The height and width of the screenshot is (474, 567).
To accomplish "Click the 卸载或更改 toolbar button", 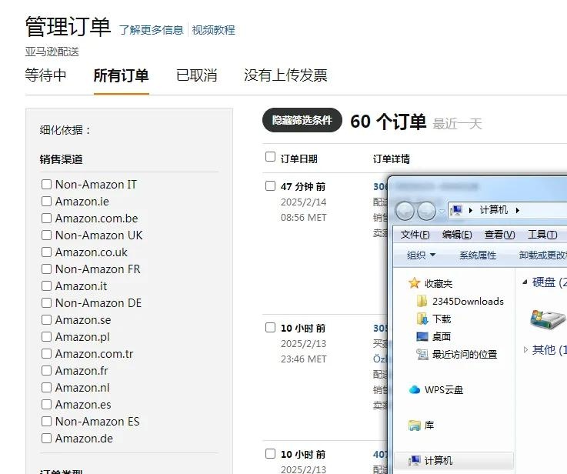I will (543, 255).
